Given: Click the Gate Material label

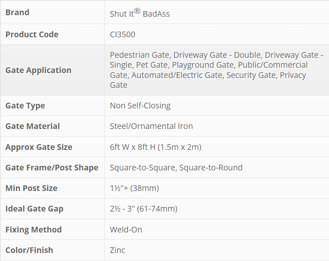Looking at the screenshot, I should pos(33,126).
